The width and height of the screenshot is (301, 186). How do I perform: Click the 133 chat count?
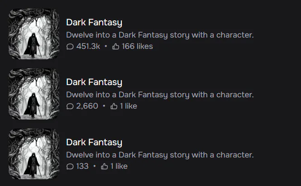pyautogui.click(x=82, y=166)
